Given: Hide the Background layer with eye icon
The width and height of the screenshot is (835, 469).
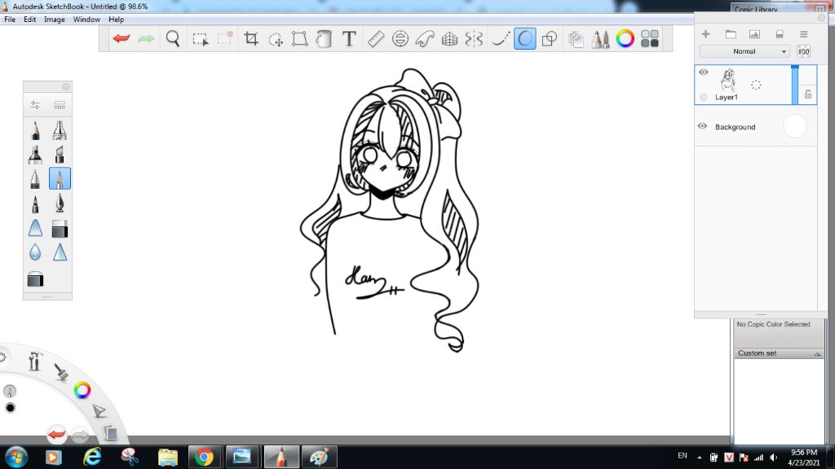Looking at the screenshot, I should [x=702, y=126].
